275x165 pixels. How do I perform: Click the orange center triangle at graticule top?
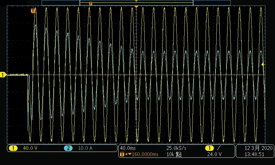136,7
